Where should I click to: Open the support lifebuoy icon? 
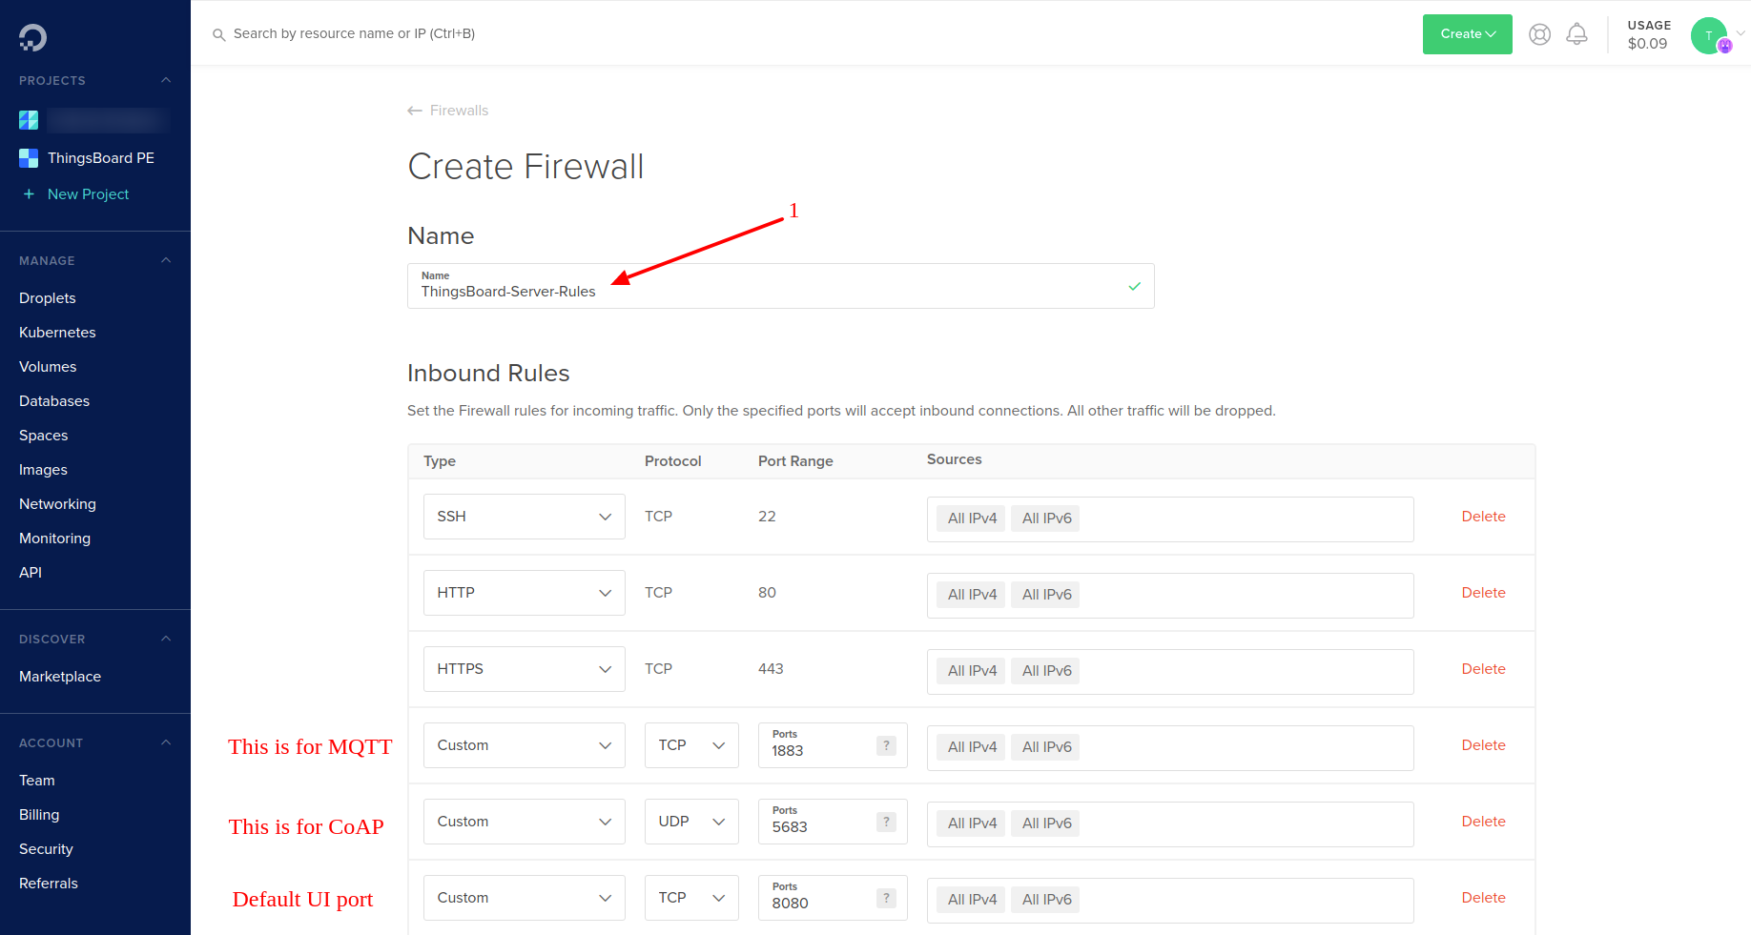tap(1539, 34)
